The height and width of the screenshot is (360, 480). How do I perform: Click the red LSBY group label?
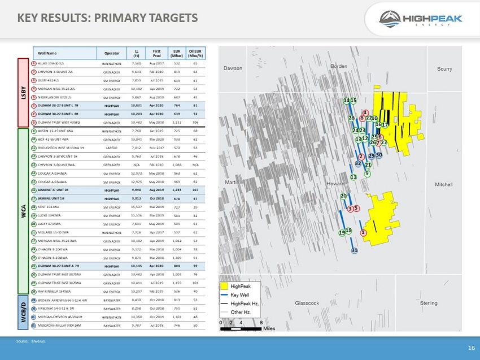tap(23, 93)
